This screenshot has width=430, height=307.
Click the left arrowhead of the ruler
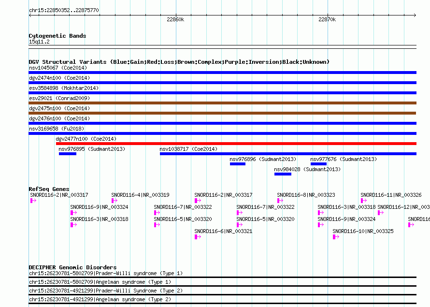(x=30, y=15)
